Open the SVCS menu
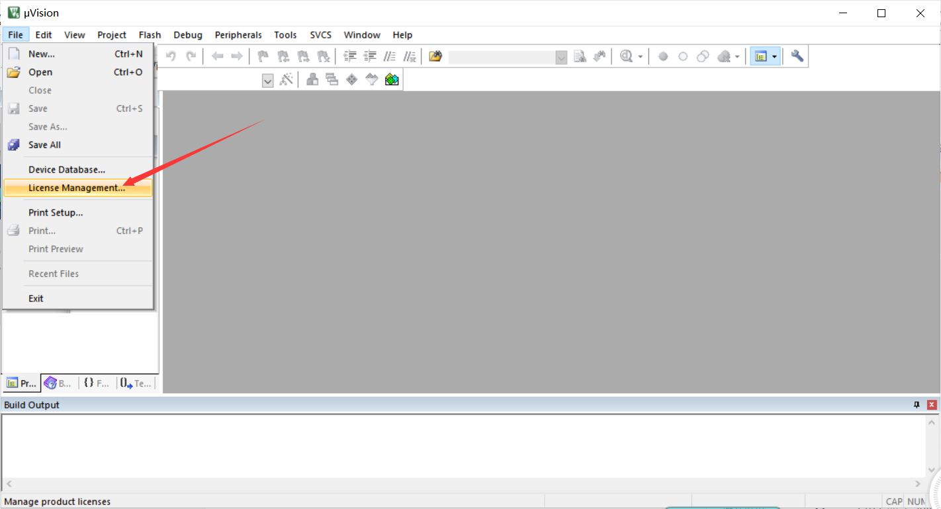Screen dimensions: 941x509 [321, 35]
